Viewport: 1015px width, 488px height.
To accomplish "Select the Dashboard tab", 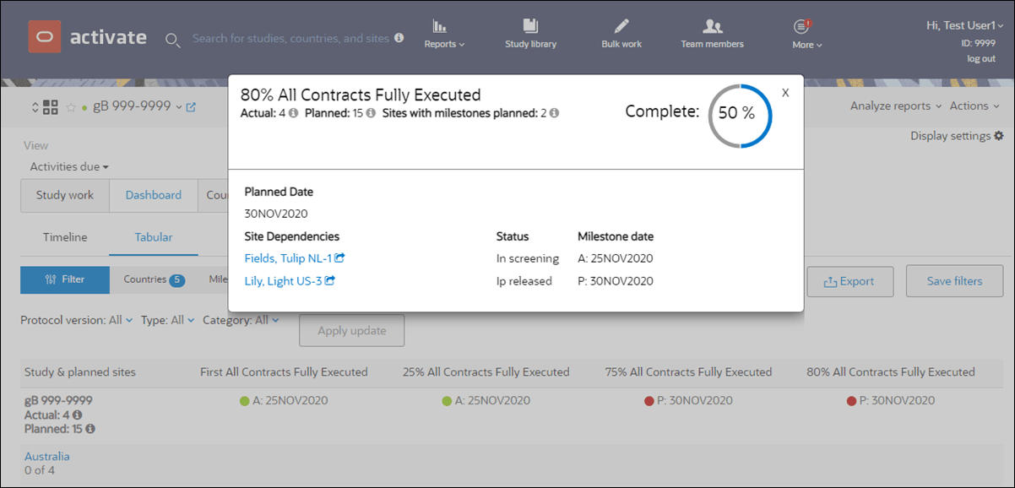I will (x=153, y=194).
